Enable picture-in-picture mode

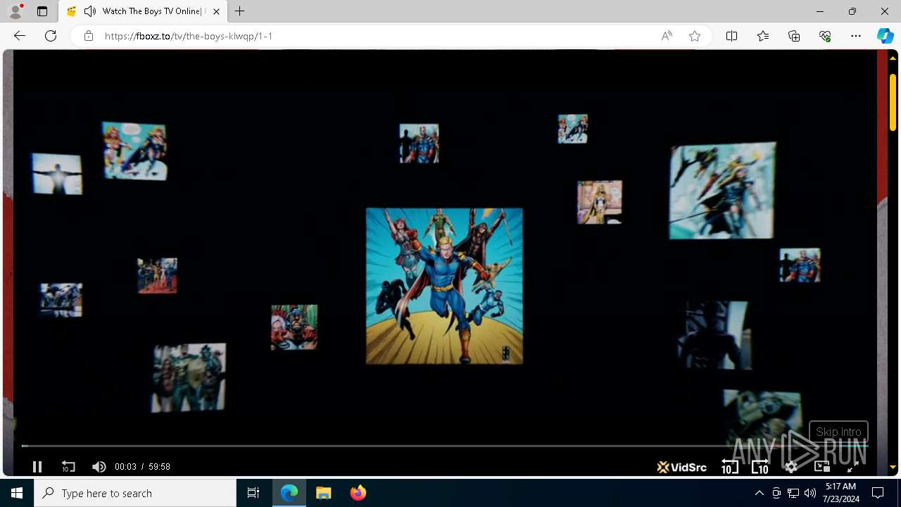(821, 466)
